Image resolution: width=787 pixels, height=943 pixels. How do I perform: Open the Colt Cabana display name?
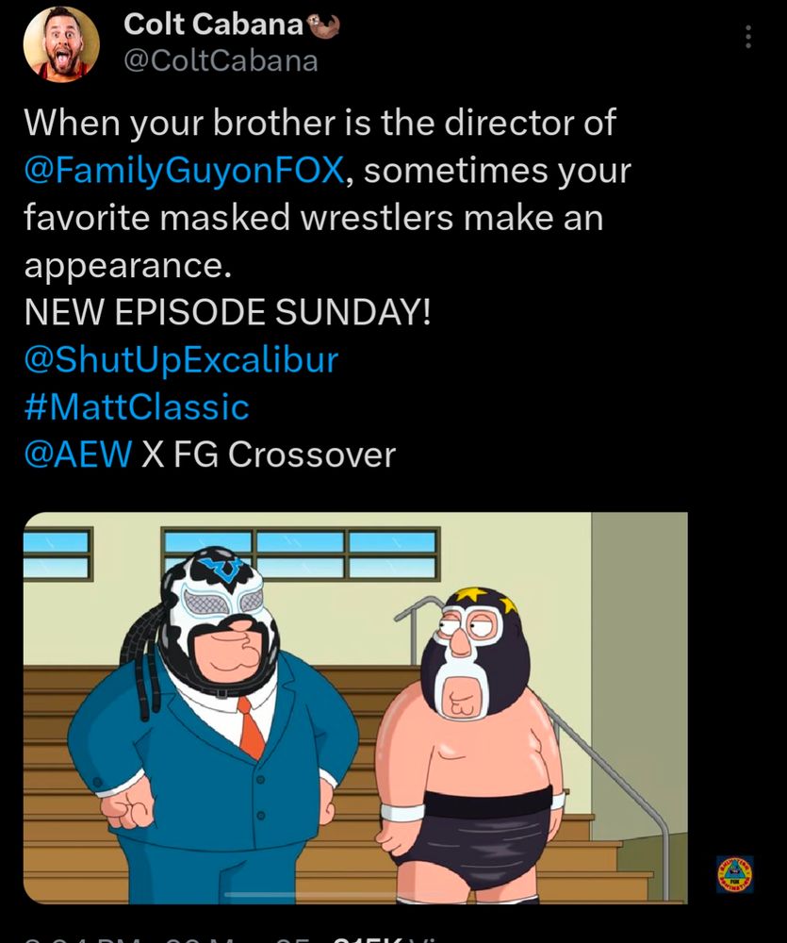(x=213, y=25)
